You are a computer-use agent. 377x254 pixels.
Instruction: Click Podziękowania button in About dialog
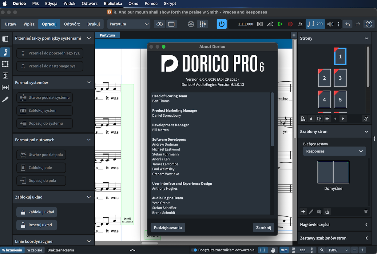tap(168, 228)
